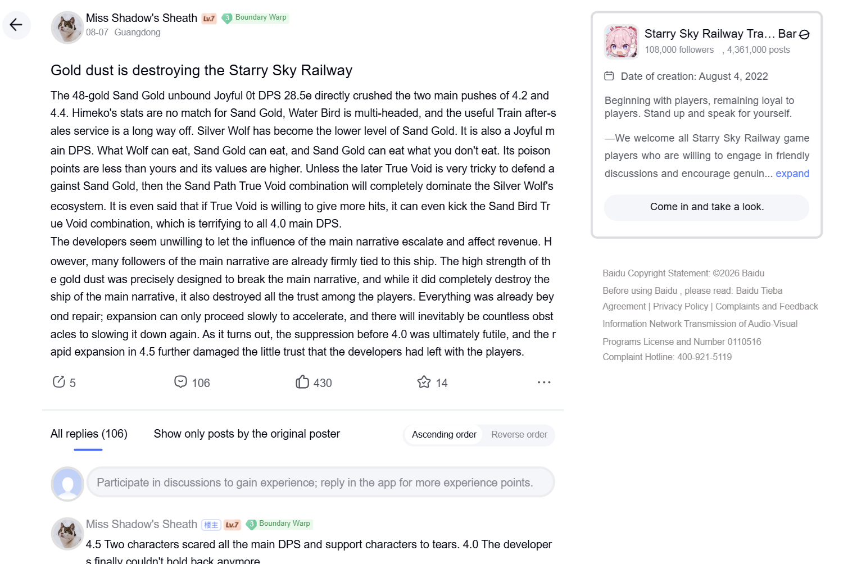Click the Lv.7 level badge beside author name

click(209, 19)
